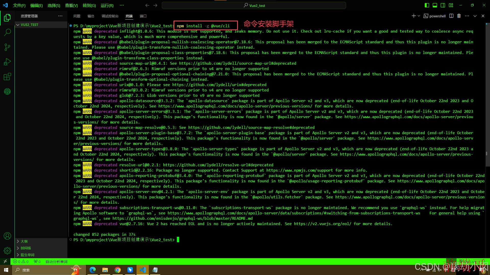Viewport: 490px width, 275px height.
Task: Expand the 大纲 outline section
Action: [41, 241]
